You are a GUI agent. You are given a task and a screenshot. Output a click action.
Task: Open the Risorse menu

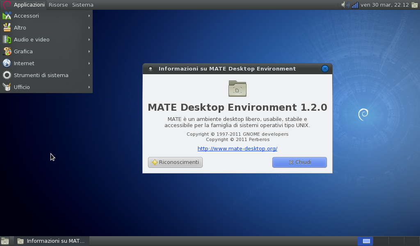coord(58,5)
